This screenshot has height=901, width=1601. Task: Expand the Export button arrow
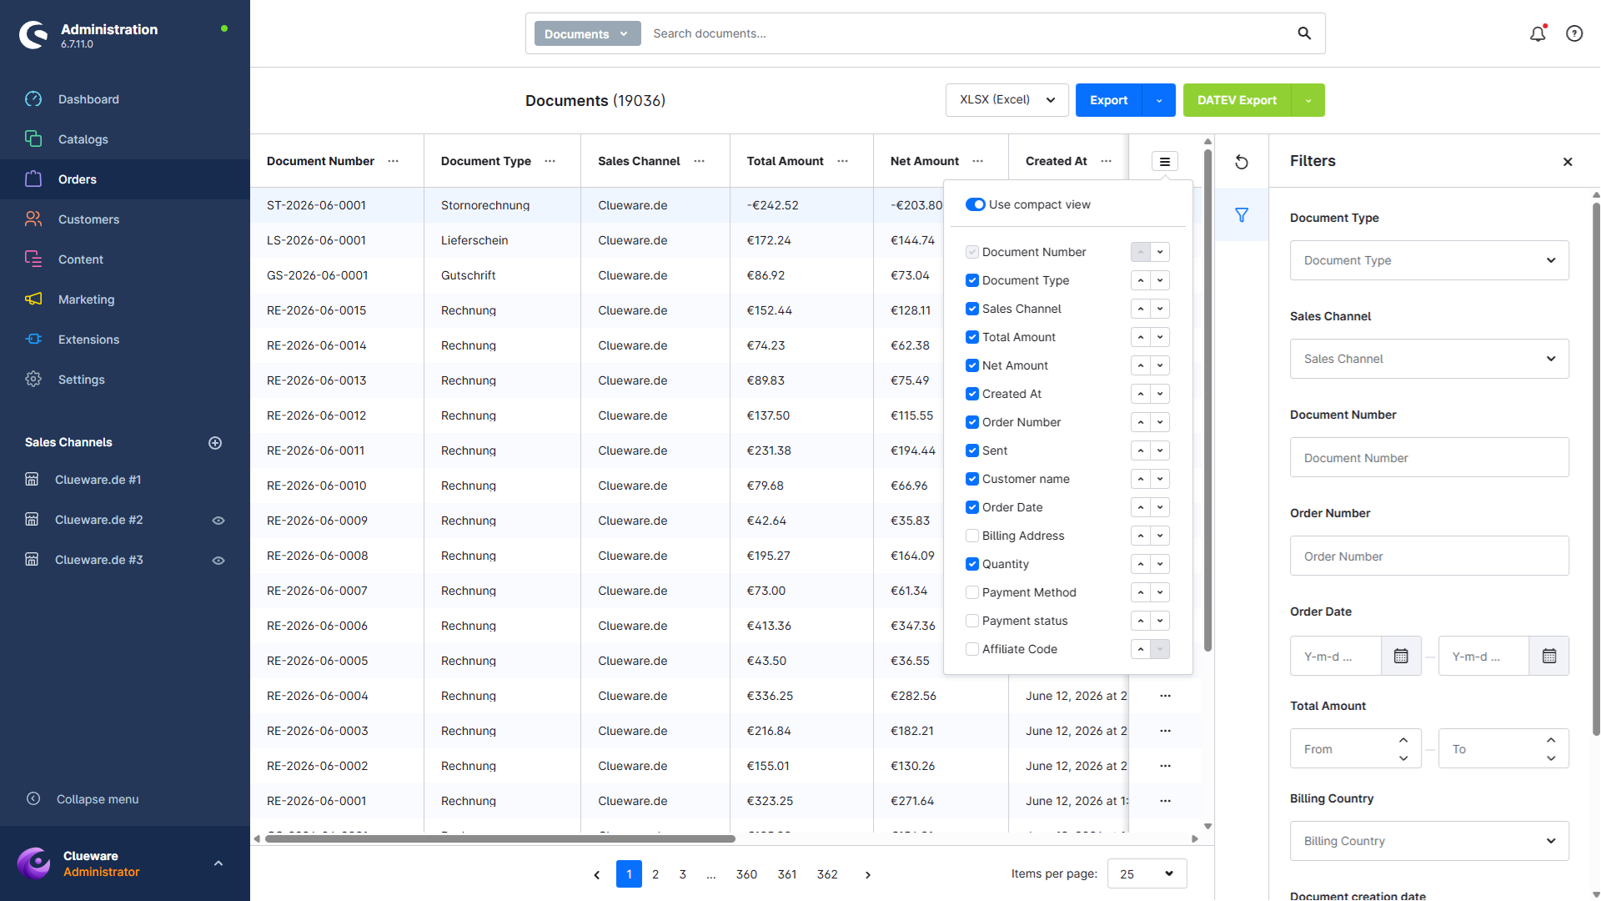[1159, 100]
